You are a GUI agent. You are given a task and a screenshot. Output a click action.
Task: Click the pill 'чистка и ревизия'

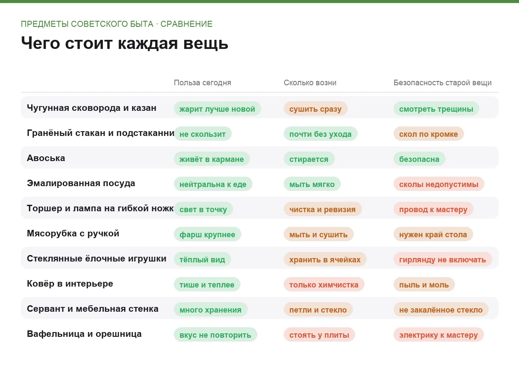(x=323, y=209)
